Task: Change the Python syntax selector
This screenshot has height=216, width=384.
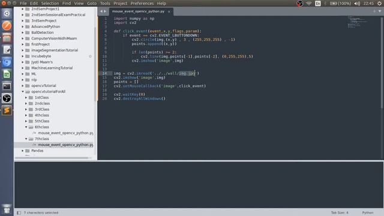Action: tap(368, 212)
